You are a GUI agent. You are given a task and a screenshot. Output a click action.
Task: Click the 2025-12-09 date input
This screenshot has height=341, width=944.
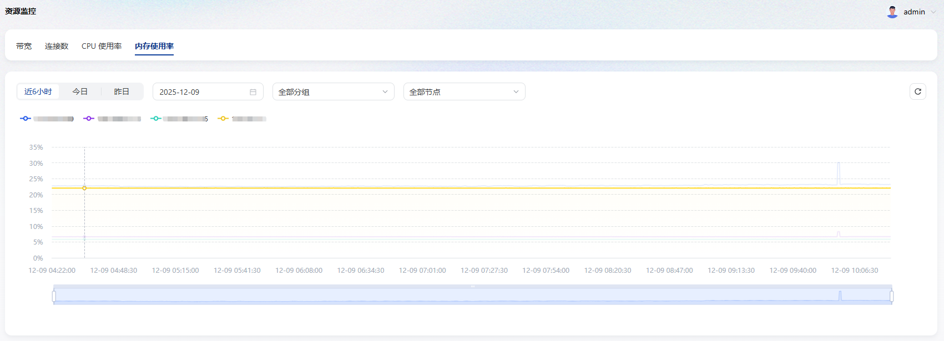[x=200, y=92]
